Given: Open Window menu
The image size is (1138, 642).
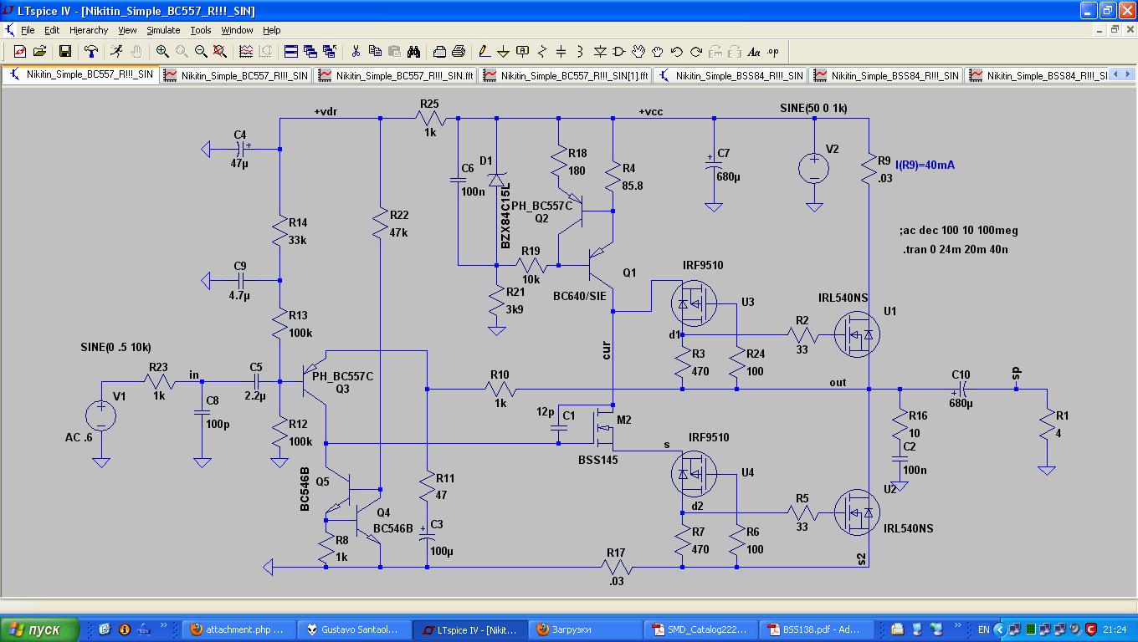Looking at the screenshot, I should click(237, 30).
